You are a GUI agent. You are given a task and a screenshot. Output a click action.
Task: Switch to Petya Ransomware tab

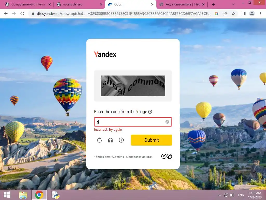coord(182,4)
